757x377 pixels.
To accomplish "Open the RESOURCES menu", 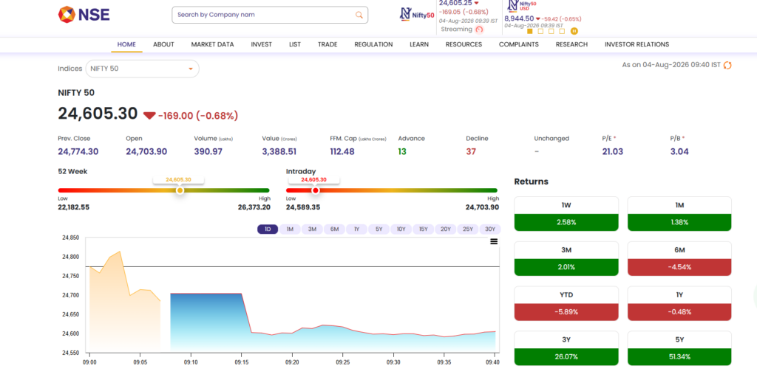I will (464, 44).
